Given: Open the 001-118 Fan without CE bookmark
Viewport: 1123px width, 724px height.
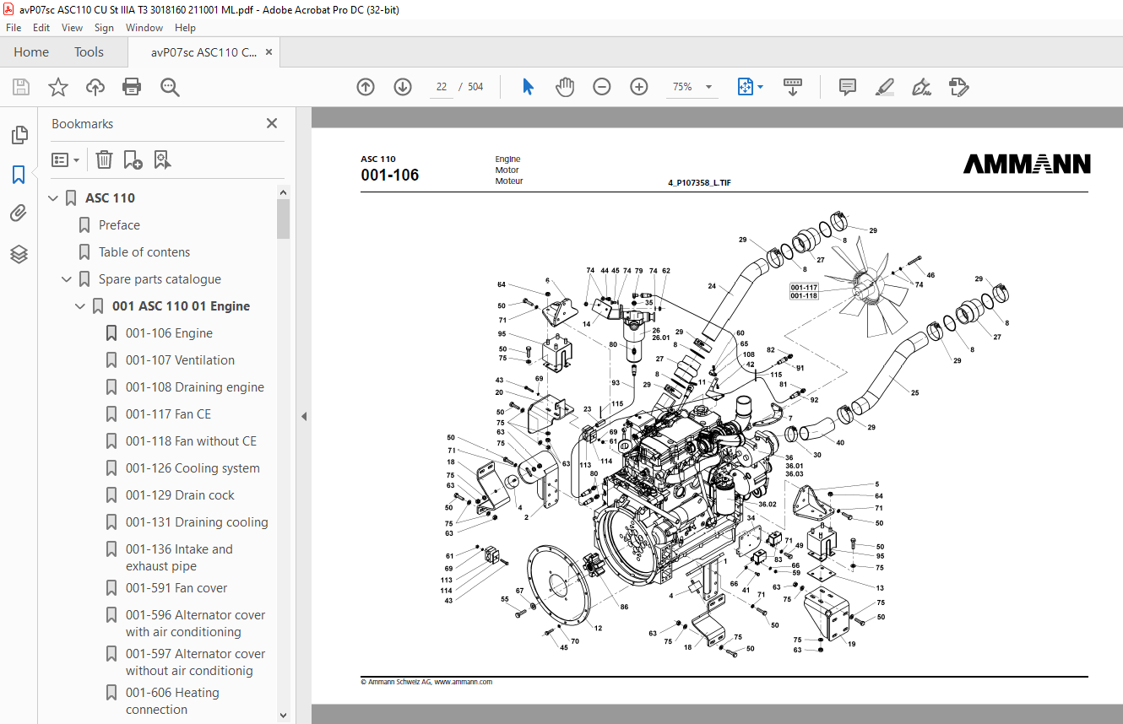Looking at the screenshot, I should point(191,441).
